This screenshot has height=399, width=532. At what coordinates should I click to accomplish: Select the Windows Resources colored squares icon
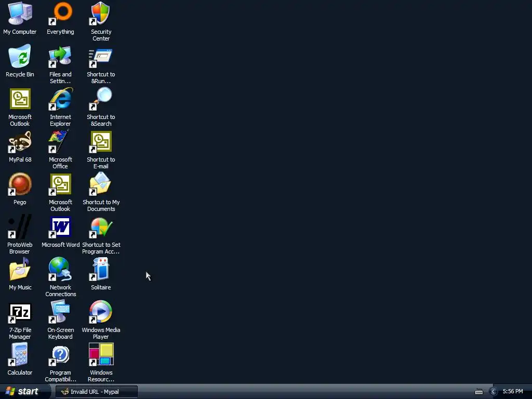coord(101,354)
